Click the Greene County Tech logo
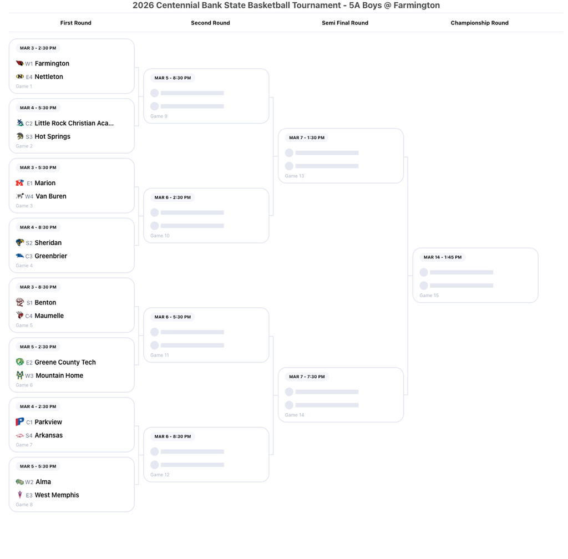The image size is (568, 559). pos(21,362)
